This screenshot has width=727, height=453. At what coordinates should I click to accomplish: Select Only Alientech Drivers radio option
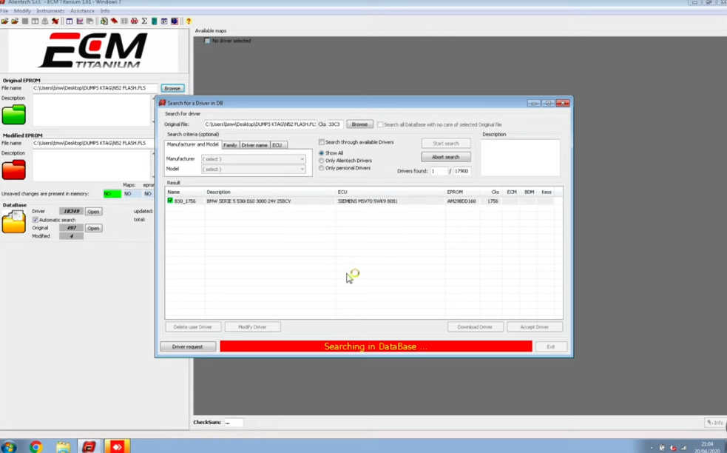click(321, 161)
